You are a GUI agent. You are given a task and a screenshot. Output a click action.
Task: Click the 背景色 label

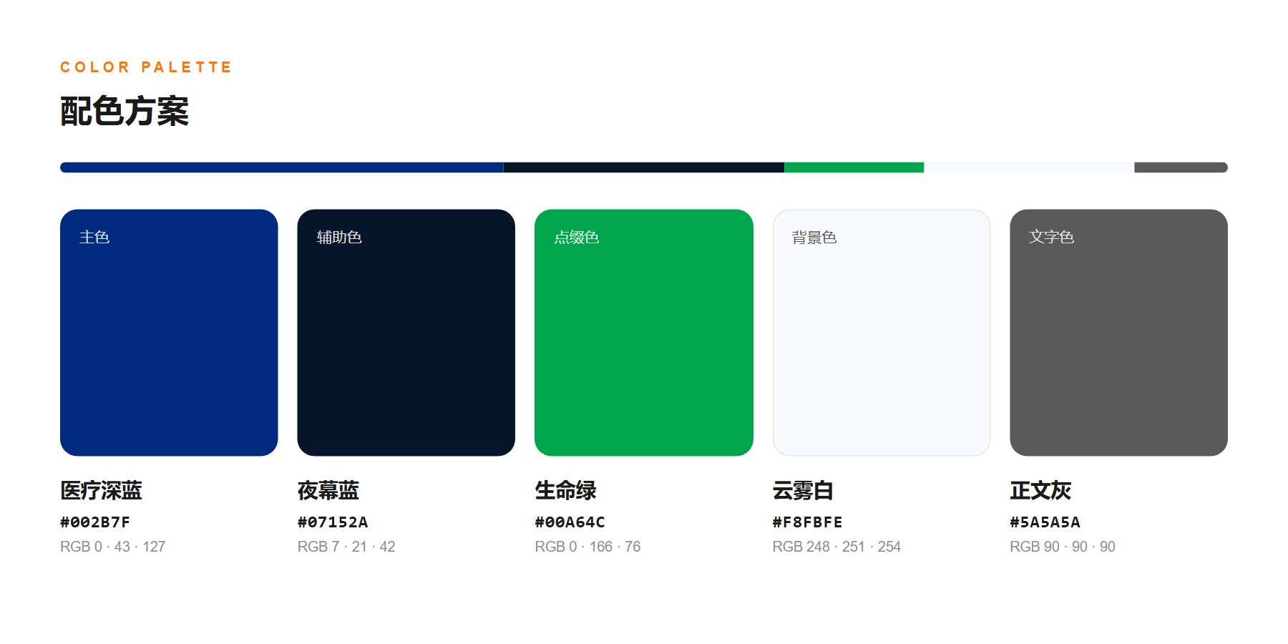pos(814,237)
